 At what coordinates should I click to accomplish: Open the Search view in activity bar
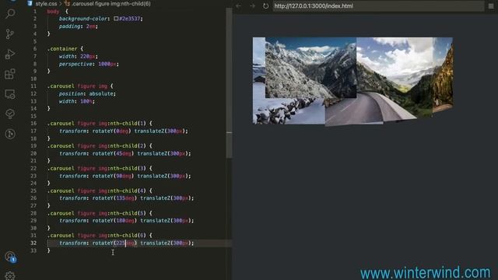click(10, 14)
